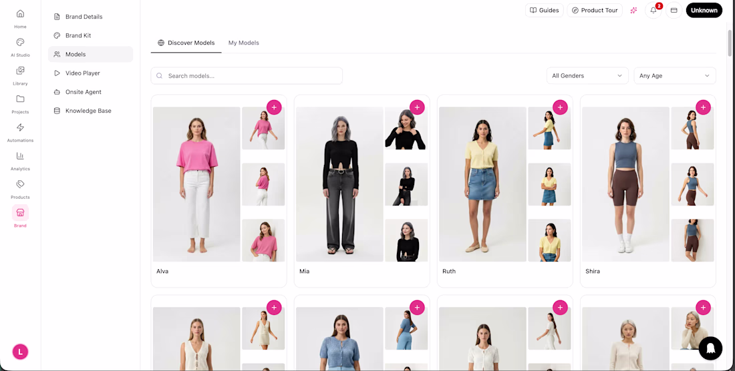Click the Mia model name

click(x=304, y=272)
